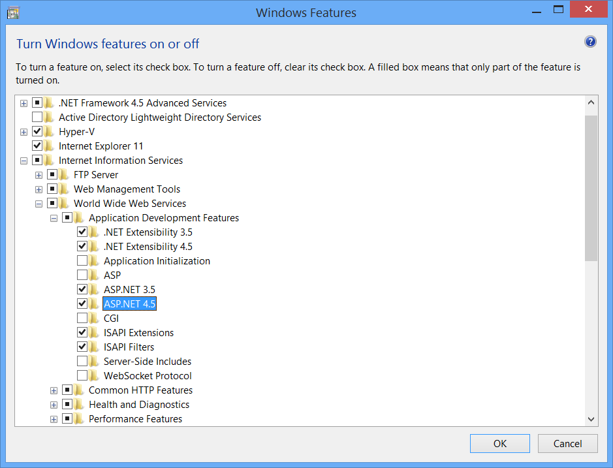Click folder icon beside Server-Side Includes
This screenshot has width=613, height=468.
94,361
